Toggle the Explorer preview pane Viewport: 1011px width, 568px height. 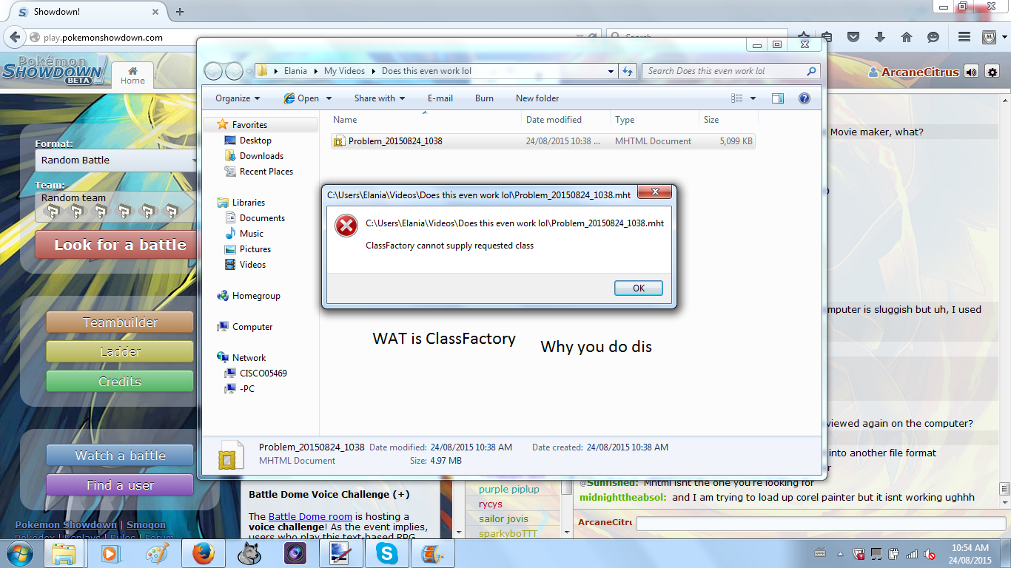click(777, 98)
